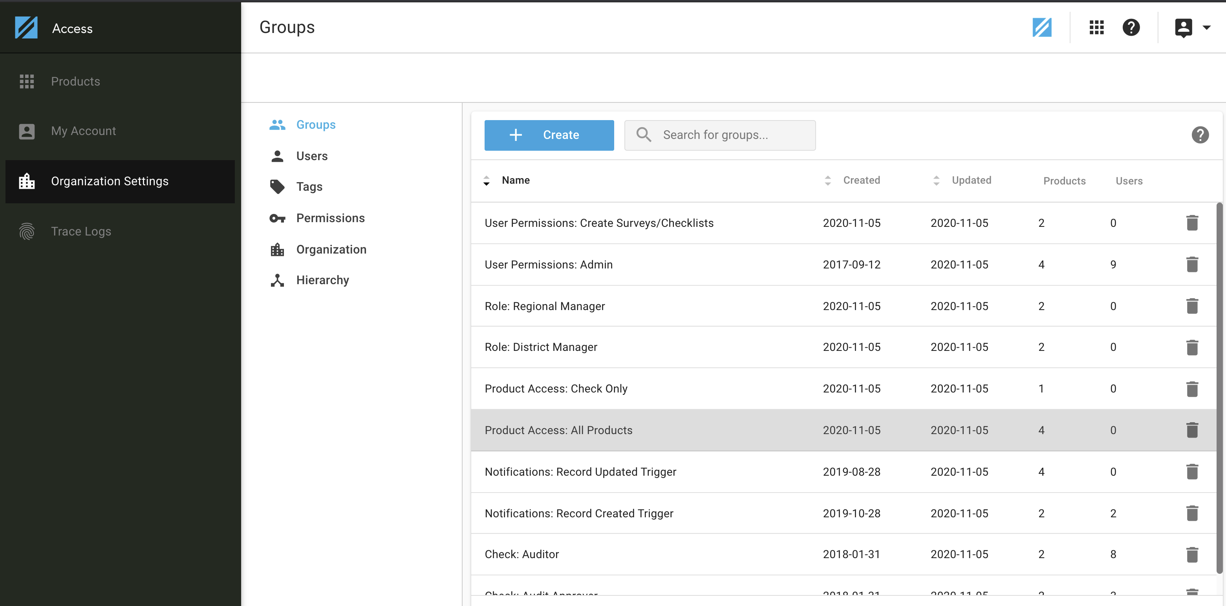Delete the Create Surveys/Checklists group

(x=1192, y=223)
